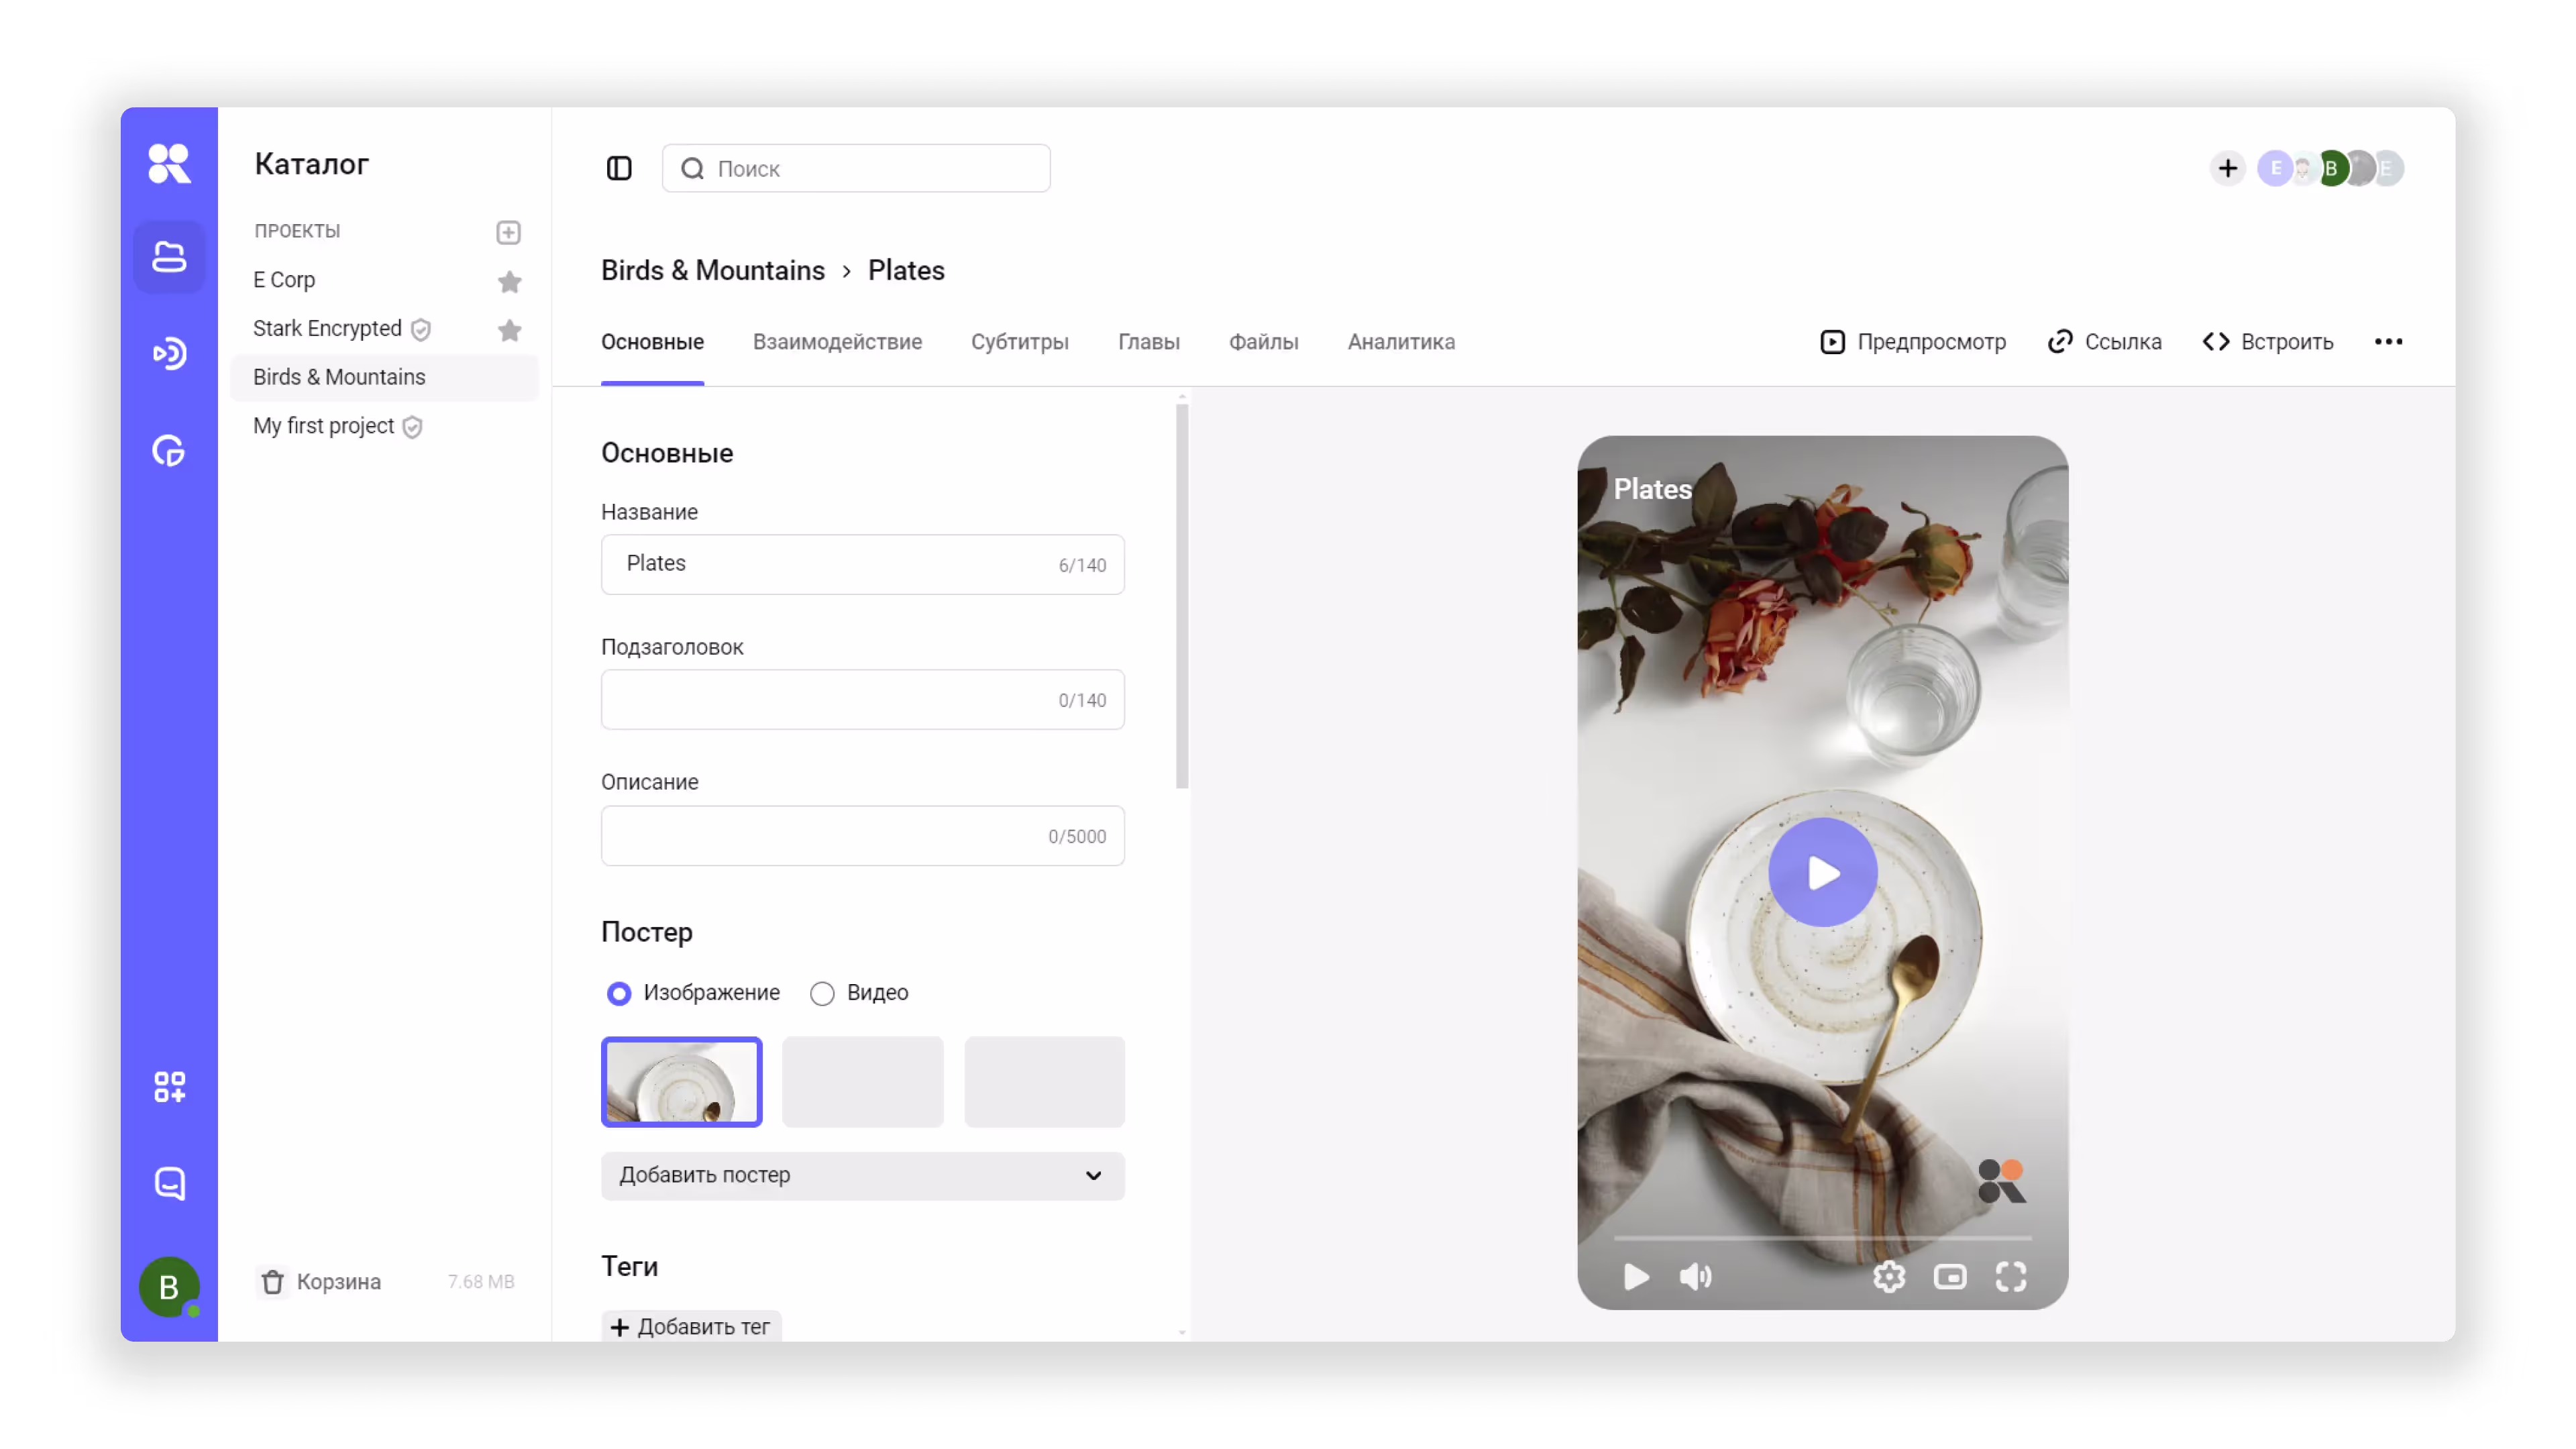This screenshot has height=1449, width=2576.
Task: Enable picture-in-picture in the video player
Action: (x=1949, y=1276)
